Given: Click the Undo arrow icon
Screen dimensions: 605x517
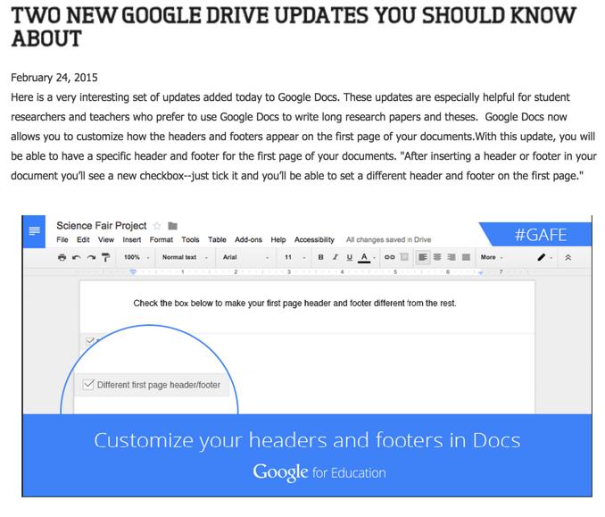Looking at the screenshot, I should click(77, 257).
